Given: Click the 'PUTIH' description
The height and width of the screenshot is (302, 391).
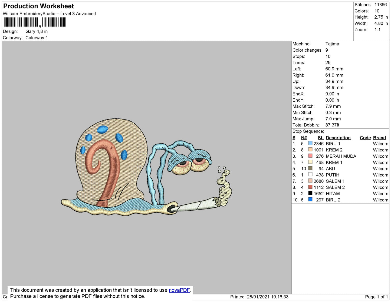Looking at the screenshot, I should [x=333, y=175].
